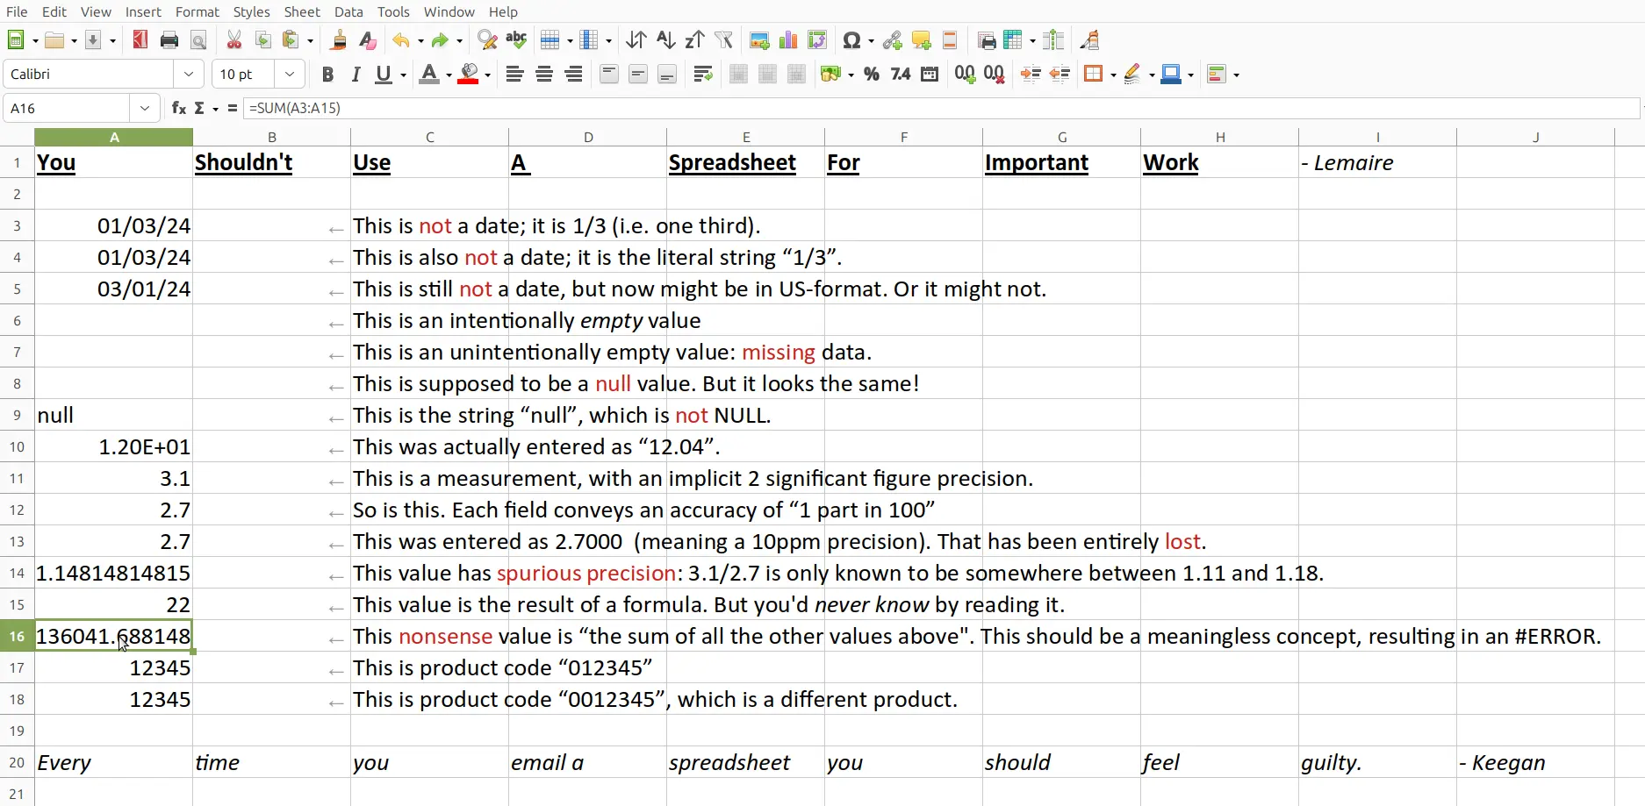
Task: Increase cell indent
Action: [x=1031, y=75]
